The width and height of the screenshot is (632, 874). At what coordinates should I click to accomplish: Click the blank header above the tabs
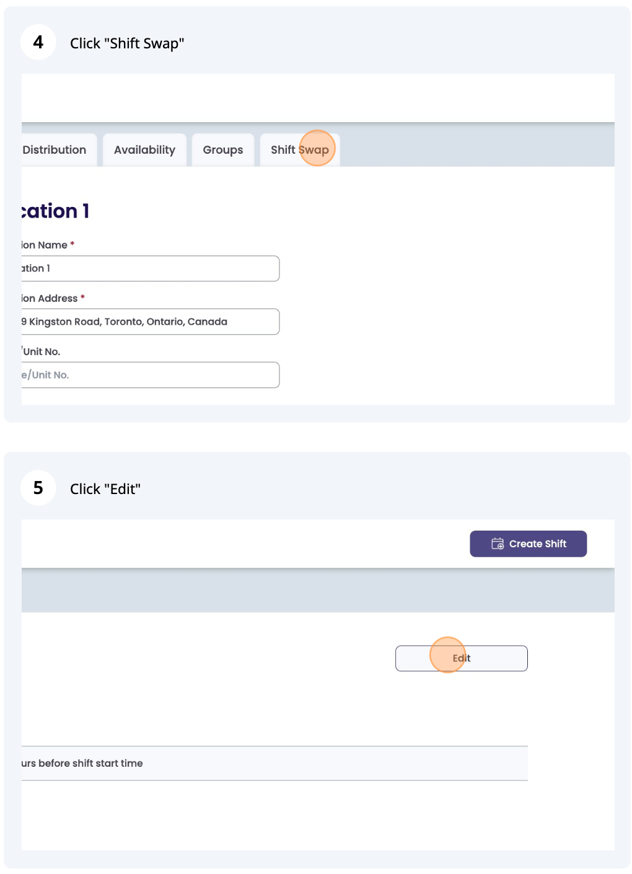(x=317, y=98)
